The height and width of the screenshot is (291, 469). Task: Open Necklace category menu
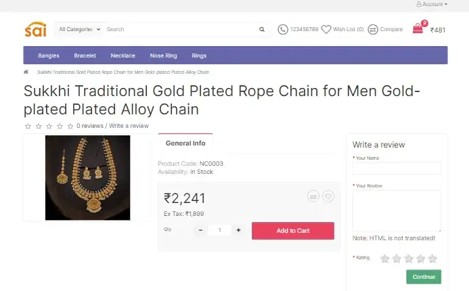(x=122, y=55)
